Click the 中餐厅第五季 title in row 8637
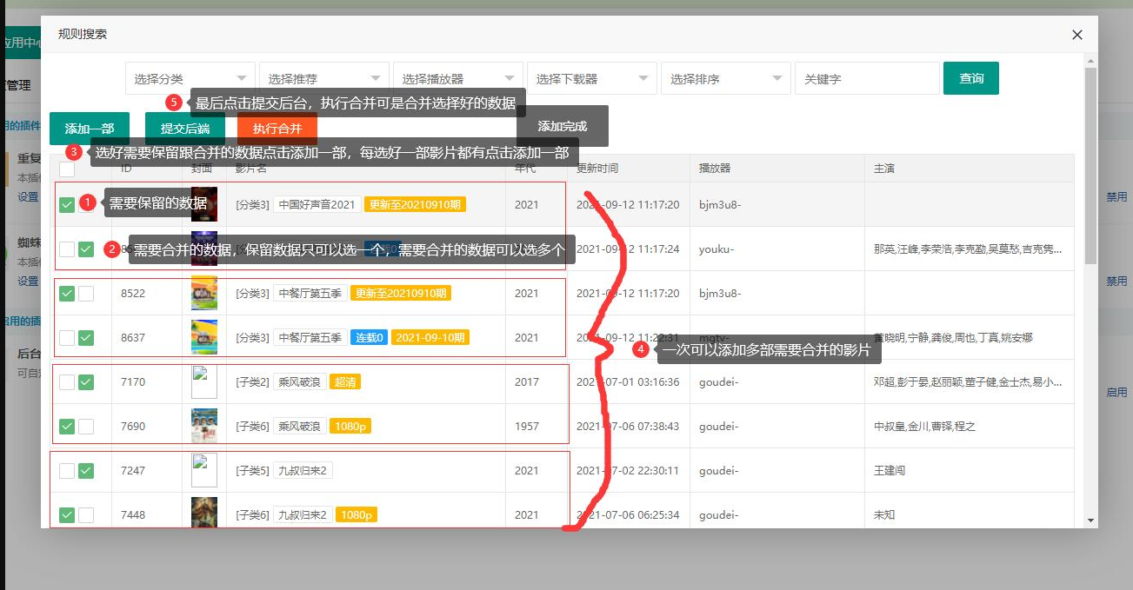This screenshot has height=590, width=1133. pyautogui.click(x=310, y=337)
